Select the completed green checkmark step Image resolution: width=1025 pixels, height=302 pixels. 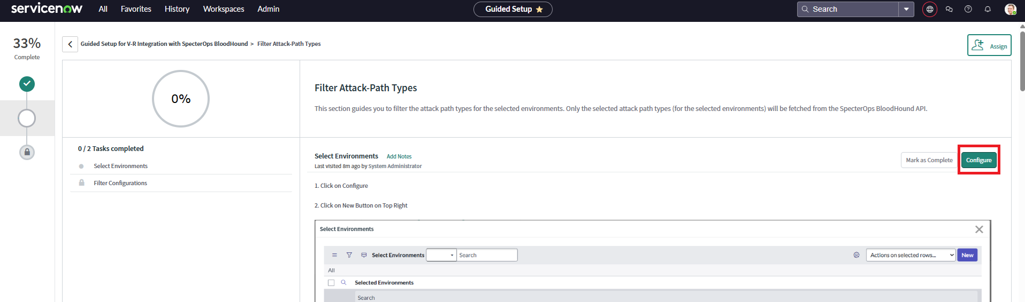[x=27, y=84]
